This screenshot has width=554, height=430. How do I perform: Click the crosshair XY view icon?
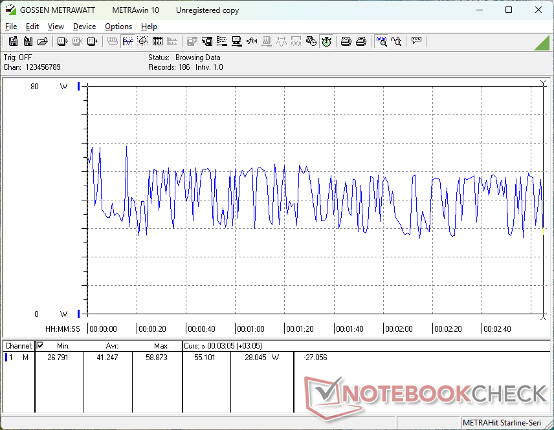(x=142, y=41)
